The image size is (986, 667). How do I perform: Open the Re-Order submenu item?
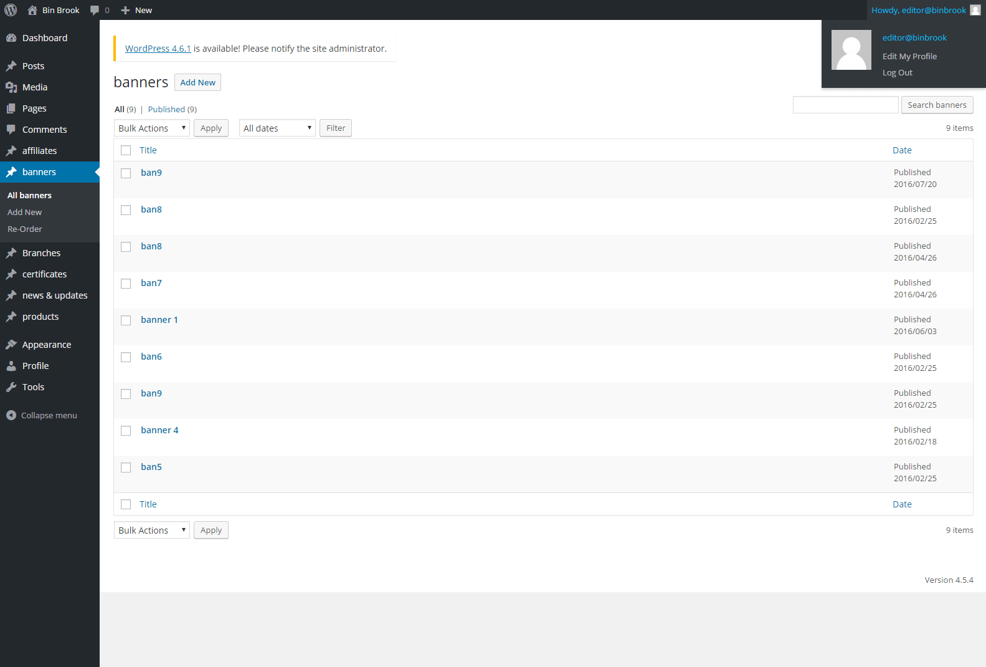[25, 229]
